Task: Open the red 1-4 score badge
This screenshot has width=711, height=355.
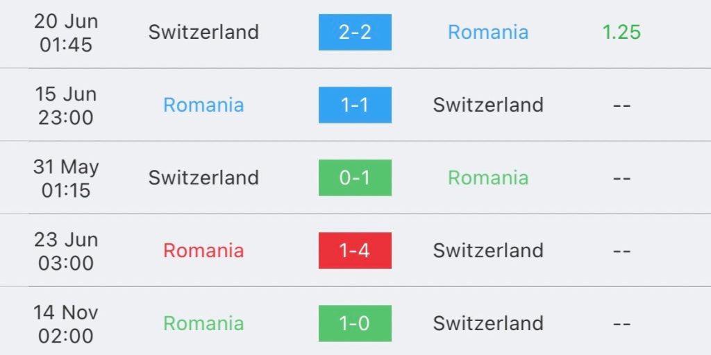Action: pyautogui.click(x=355, y=250)
